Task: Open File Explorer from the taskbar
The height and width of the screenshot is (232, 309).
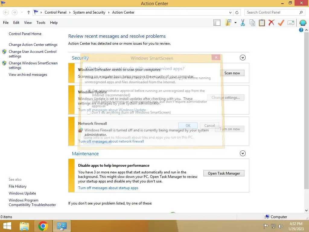Action: click(x=24, y=226)
